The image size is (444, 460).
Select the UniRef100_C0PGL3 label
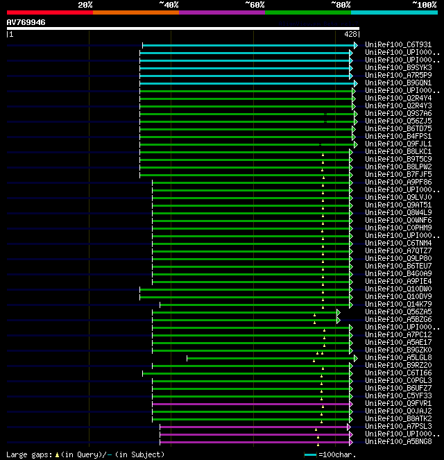[398, 380]
